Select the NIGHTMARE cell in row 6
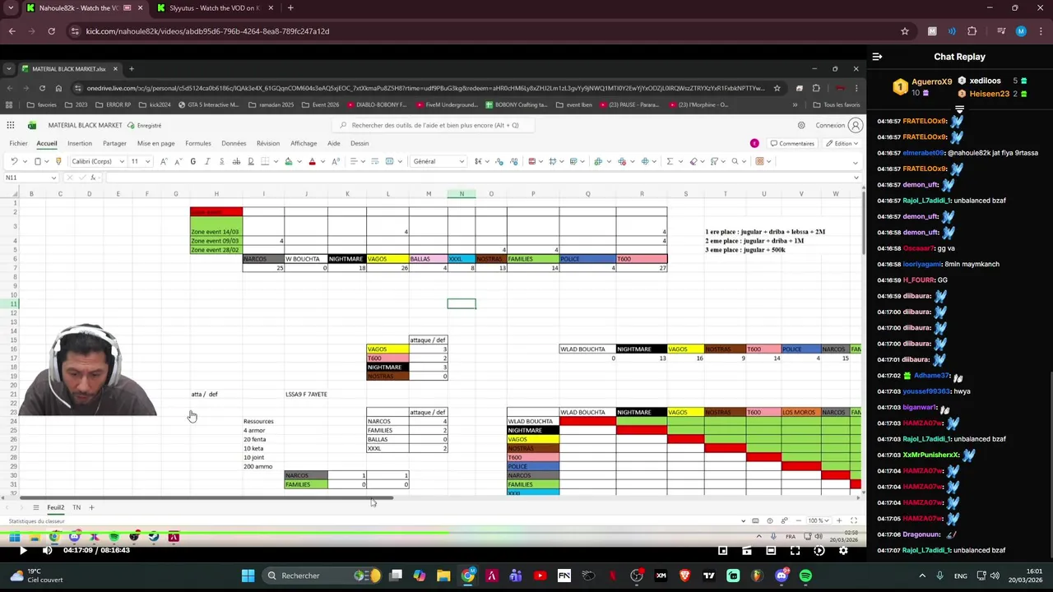This screenshot has height=592, width=1053. point(347,259)
